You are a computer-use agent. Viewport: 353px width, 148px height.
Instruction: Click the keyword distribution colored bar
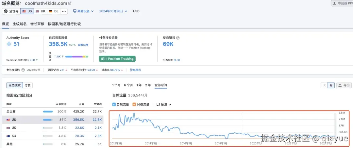(x=77, y=57)
